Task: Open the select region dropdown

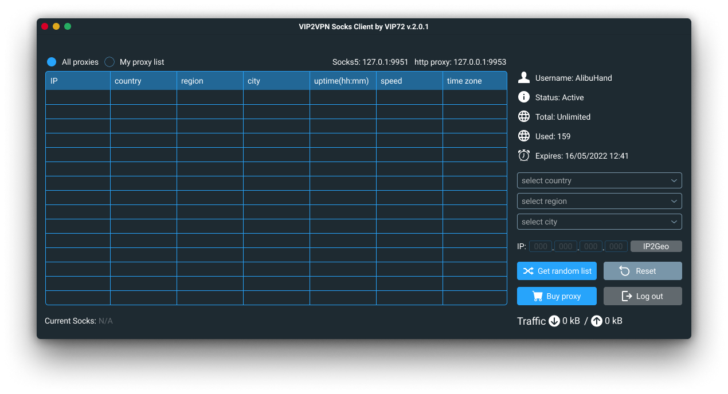Action: point(600,201)
